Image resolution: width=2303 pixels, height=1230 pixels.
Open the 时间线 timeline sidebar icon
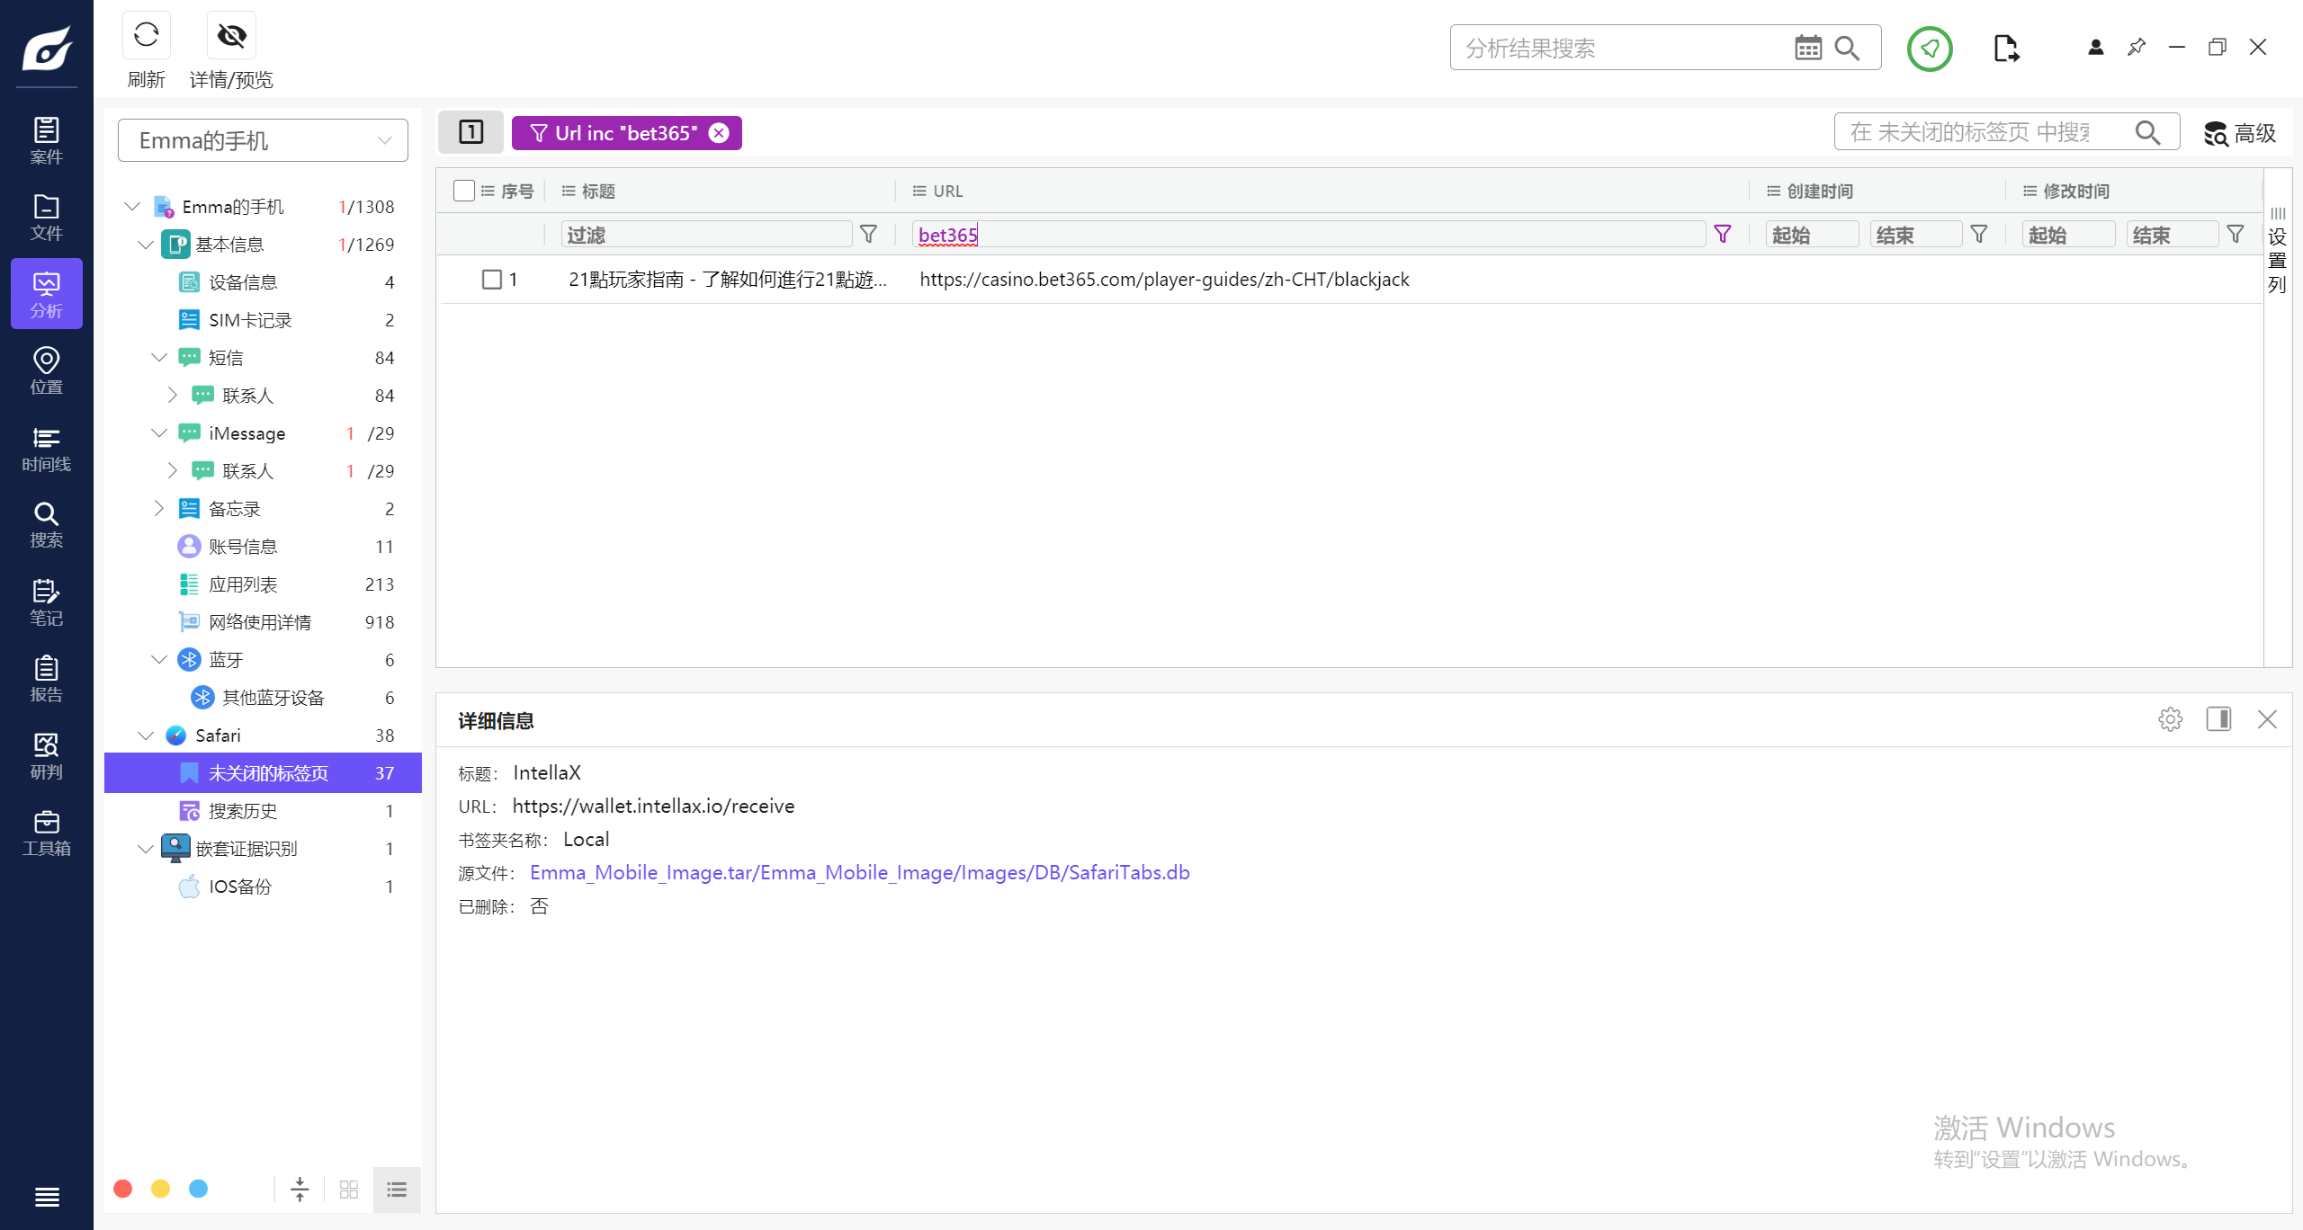46,449
